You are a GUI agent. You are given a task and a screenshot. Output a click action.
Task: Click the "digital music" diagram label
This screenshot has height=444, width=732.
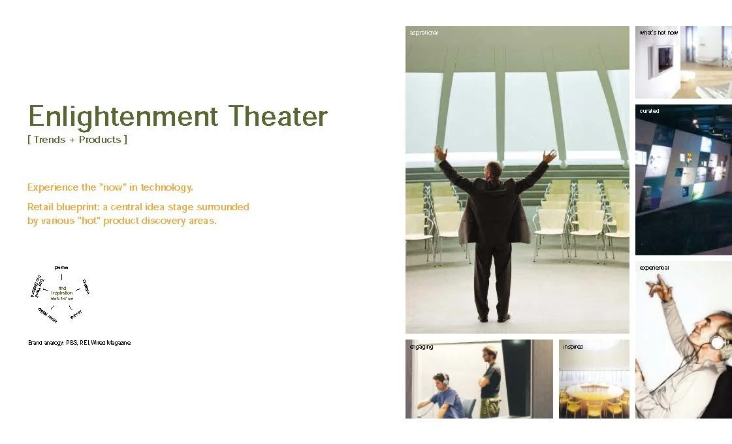coord(48,315)
